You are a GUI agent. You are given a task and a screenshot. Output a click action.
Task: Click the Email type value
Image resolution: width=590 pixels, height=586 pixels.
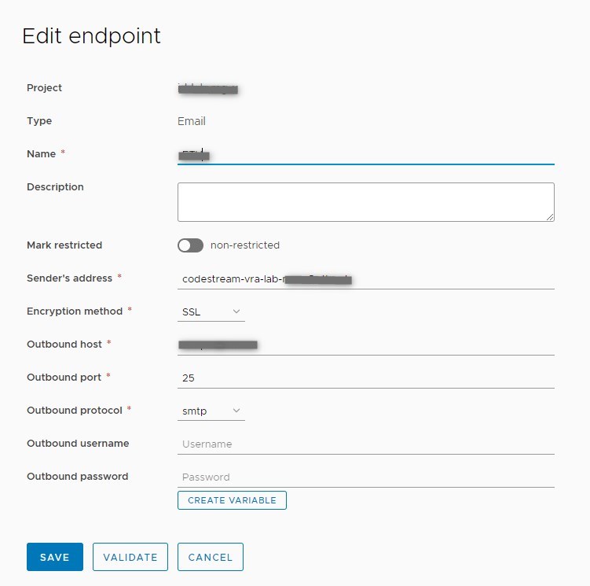(x=192, y=121)
